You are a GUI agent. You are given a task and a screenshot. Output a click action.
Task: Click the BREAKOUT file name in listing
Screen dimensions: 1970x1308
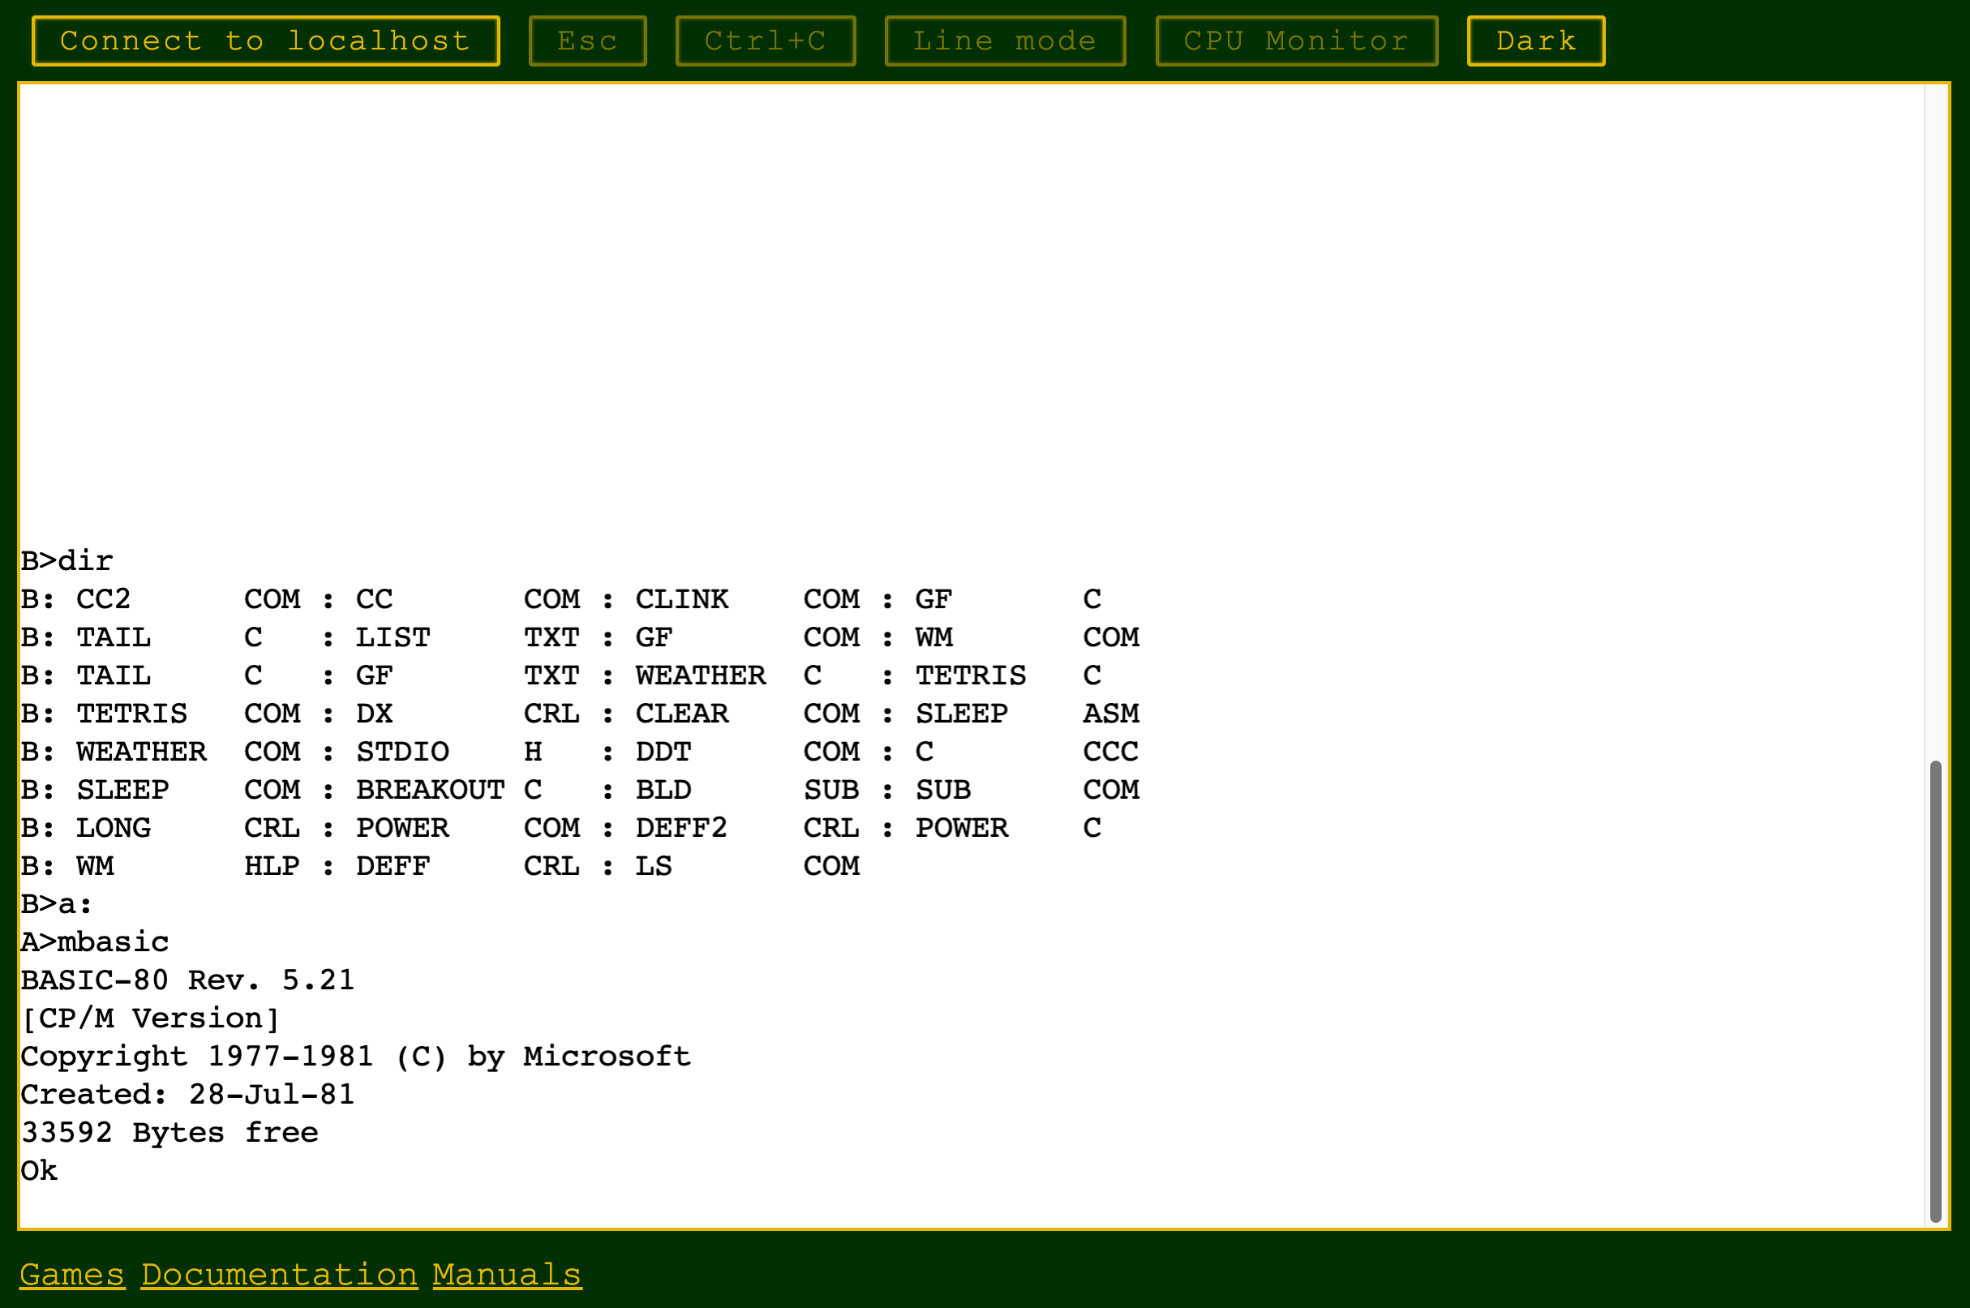[x=430, y=790]
